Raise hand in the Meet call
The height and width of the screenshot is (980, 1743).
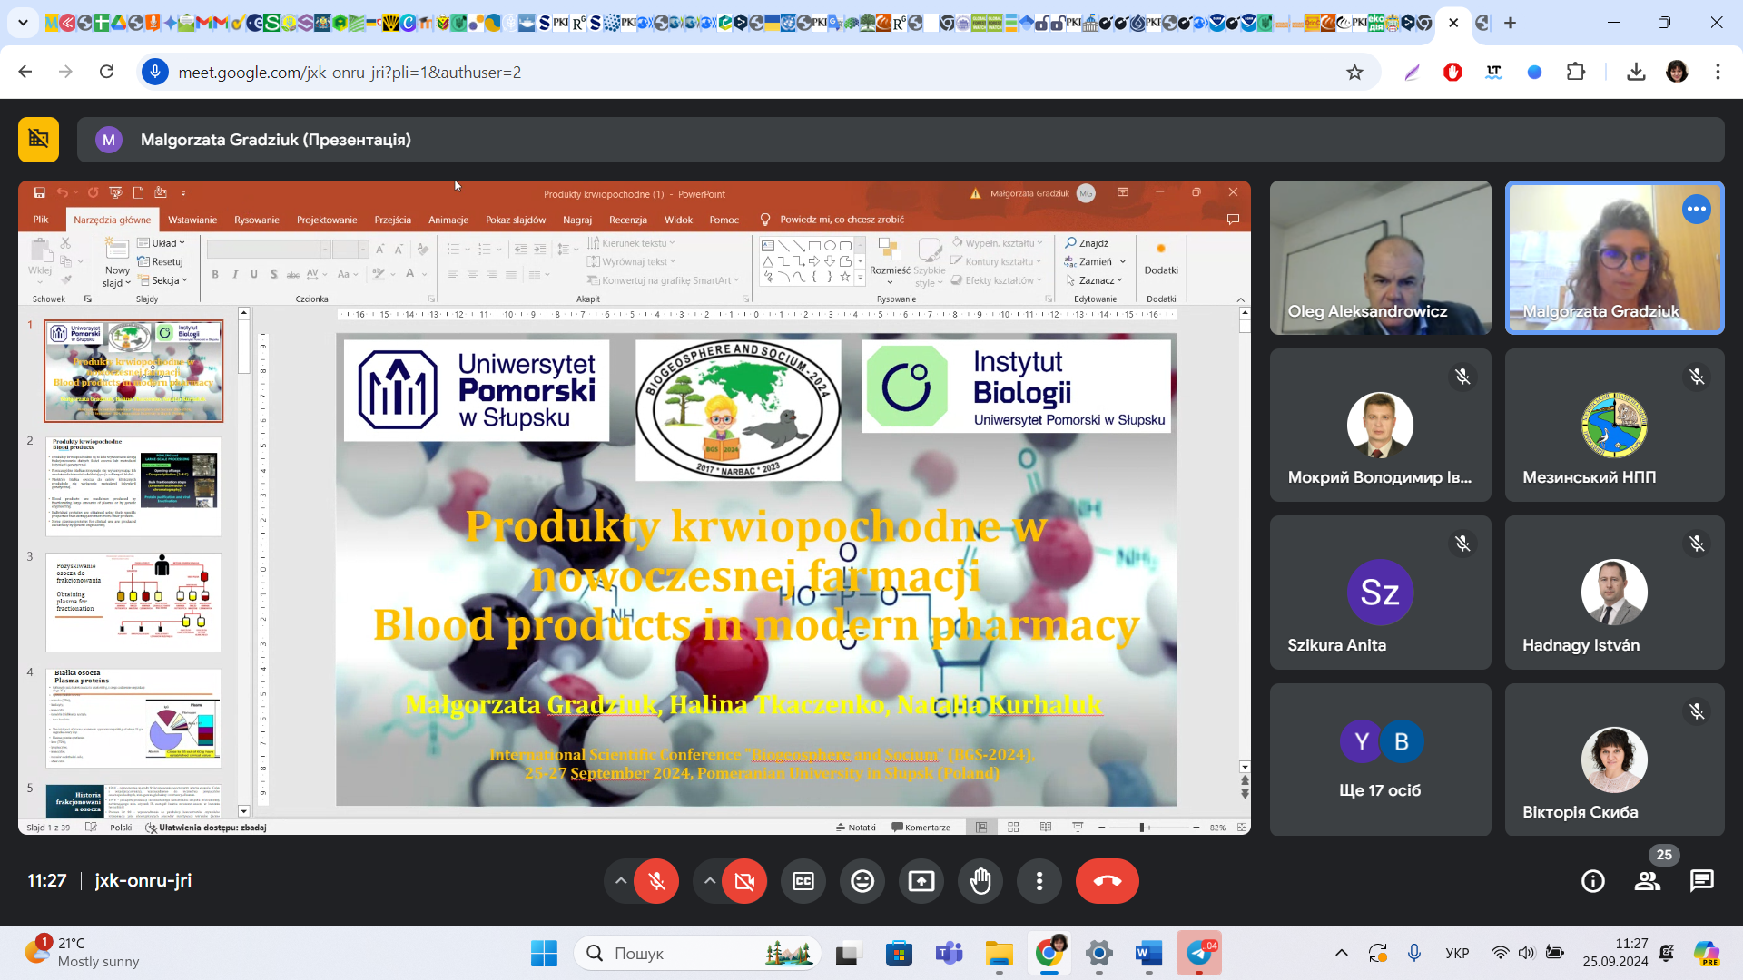980,881
